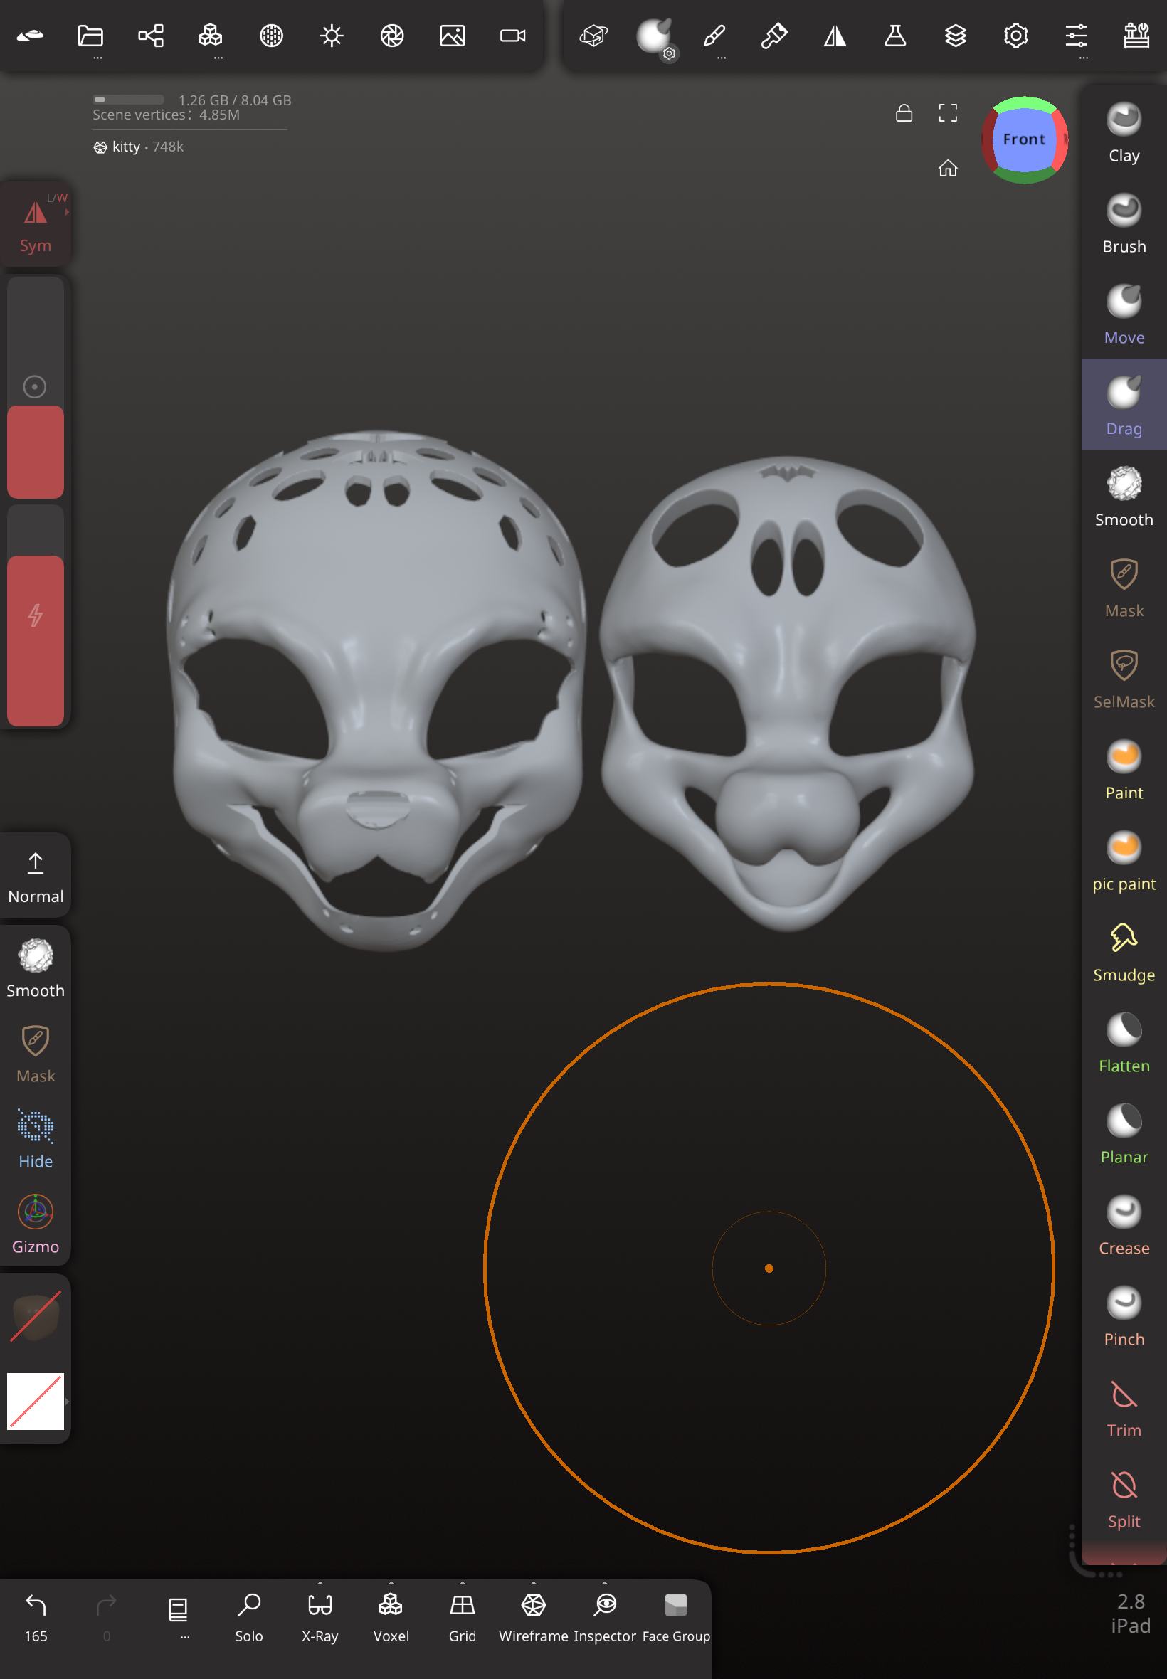
Task: Select the Clay sculpting tool
Action: (x=1123, y=132)
